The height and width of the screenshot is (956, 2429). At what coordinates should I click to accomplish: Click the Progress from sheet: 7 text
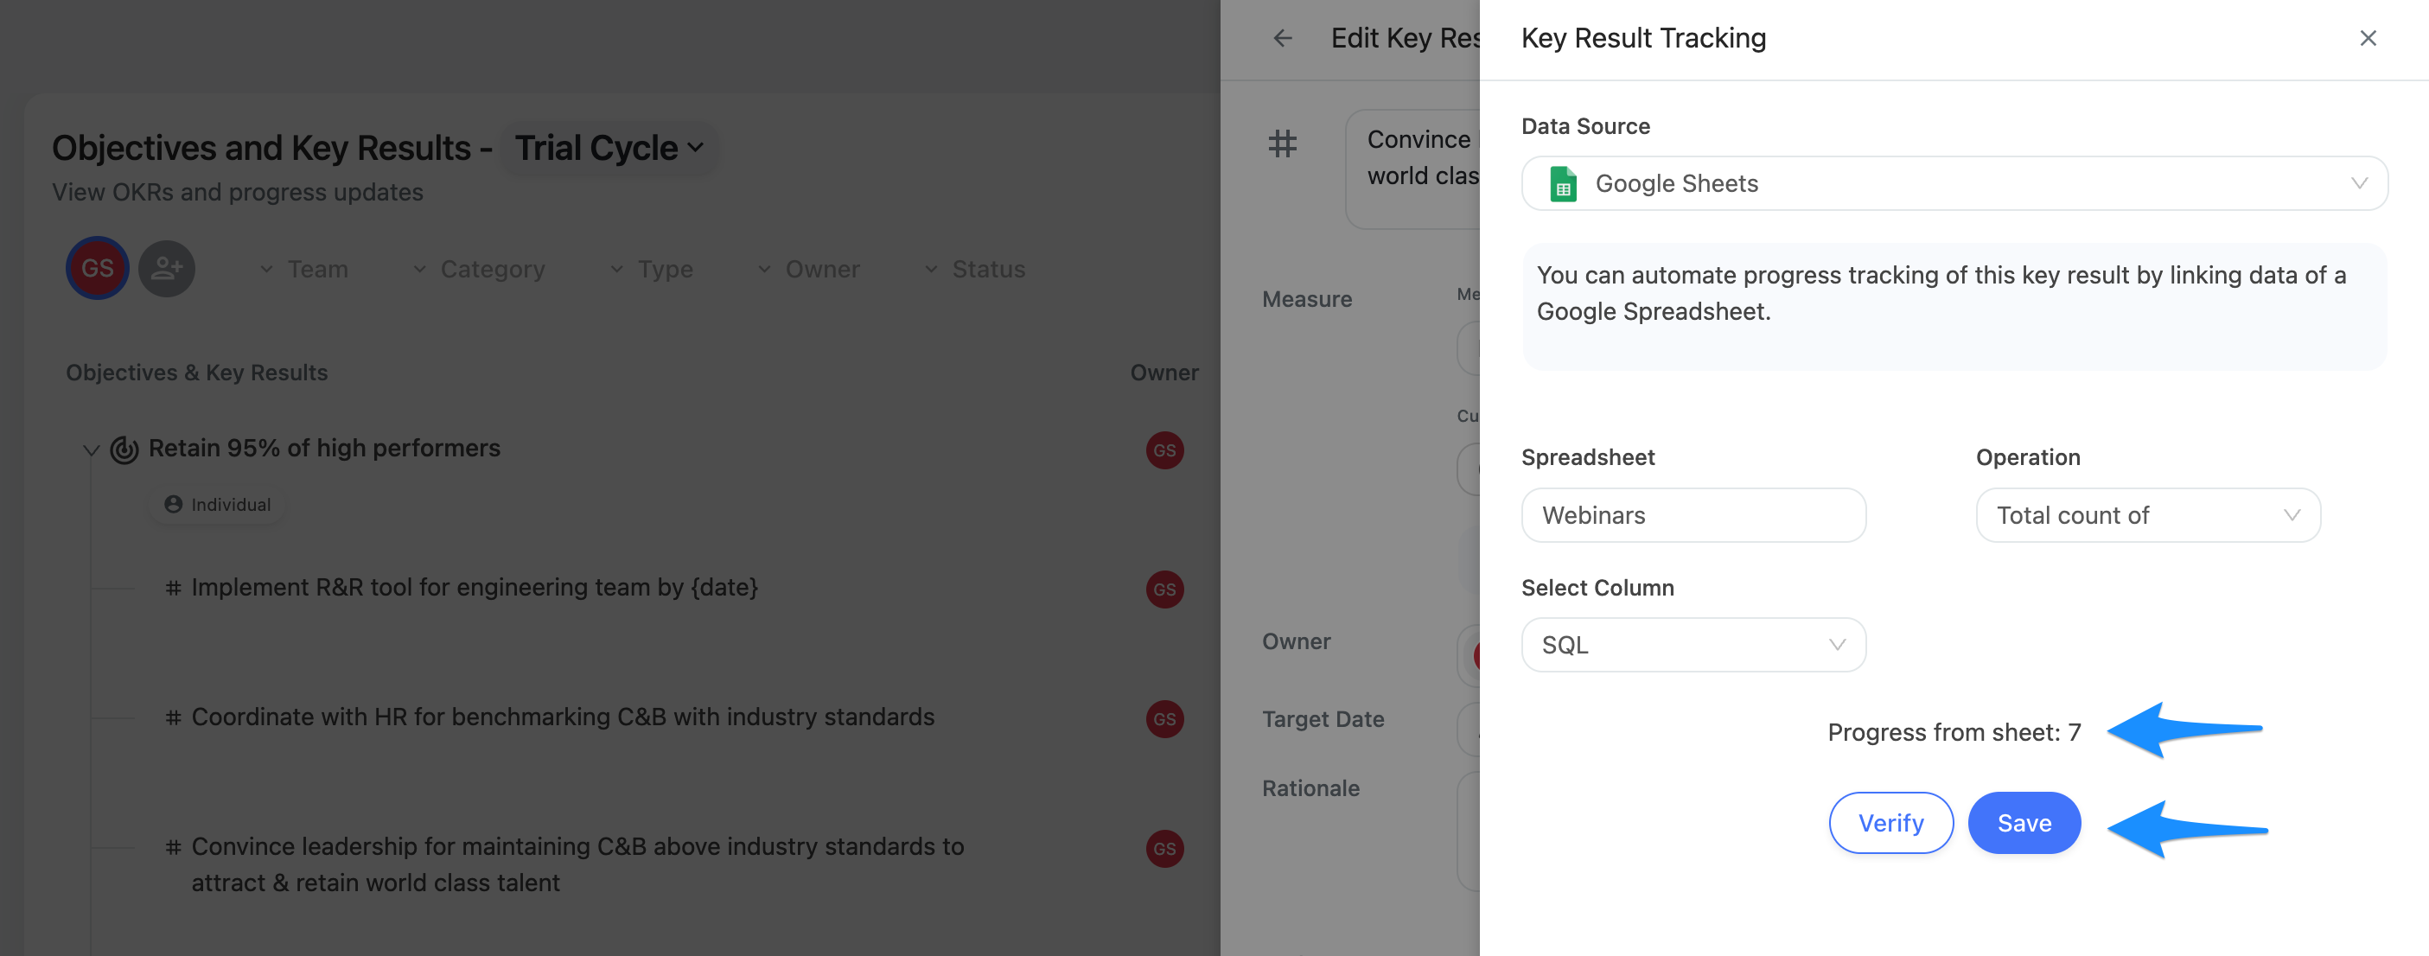[x=1954, y=734]
